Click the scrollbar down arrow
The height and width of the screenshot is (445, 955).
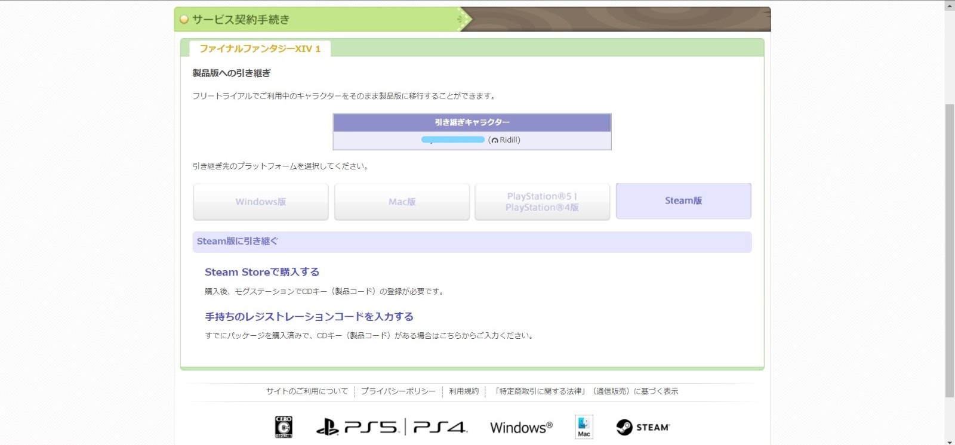[950, 441]
